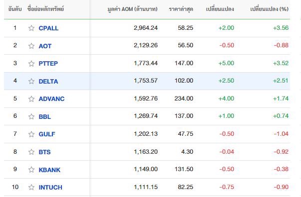Sort by เปลี่ยนแปลง (%) column header
Viewport: 301px width, 197px height.
270,9
